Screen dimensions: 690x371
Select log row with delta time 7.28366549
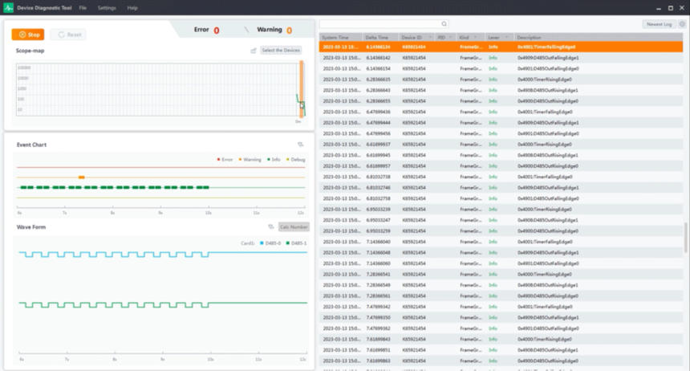[x=501, y=285]
